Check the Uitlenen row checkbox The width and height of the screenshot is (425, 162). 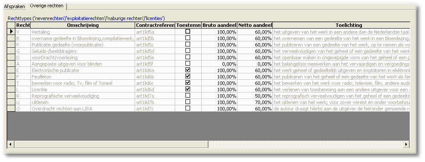click(x=188, y=102)
